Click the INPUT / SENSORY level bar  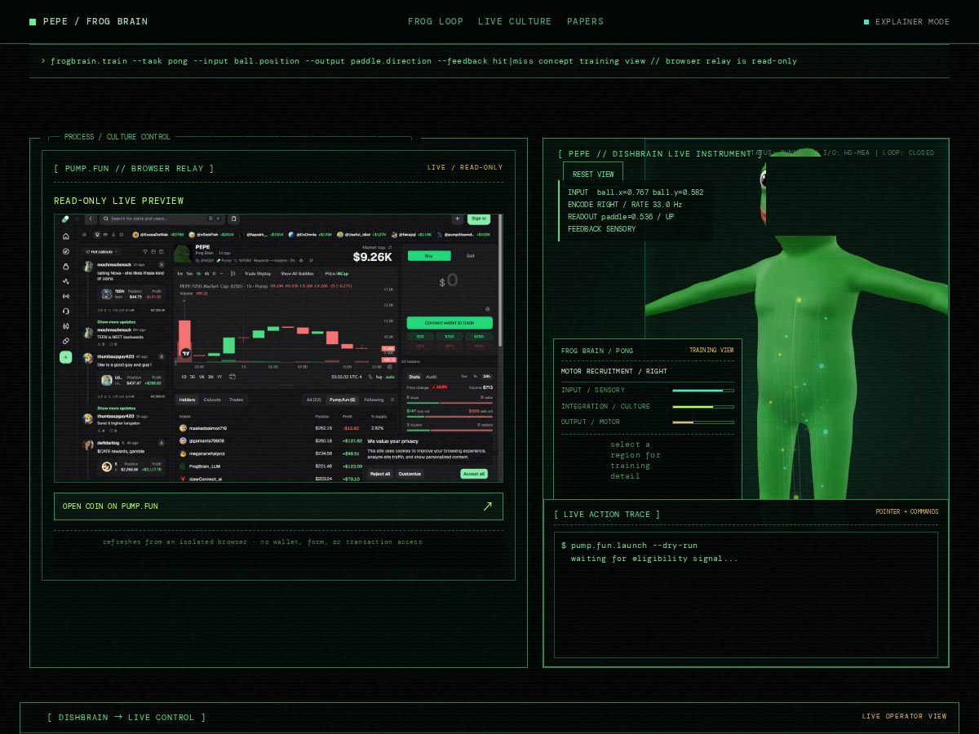point(703,391)
